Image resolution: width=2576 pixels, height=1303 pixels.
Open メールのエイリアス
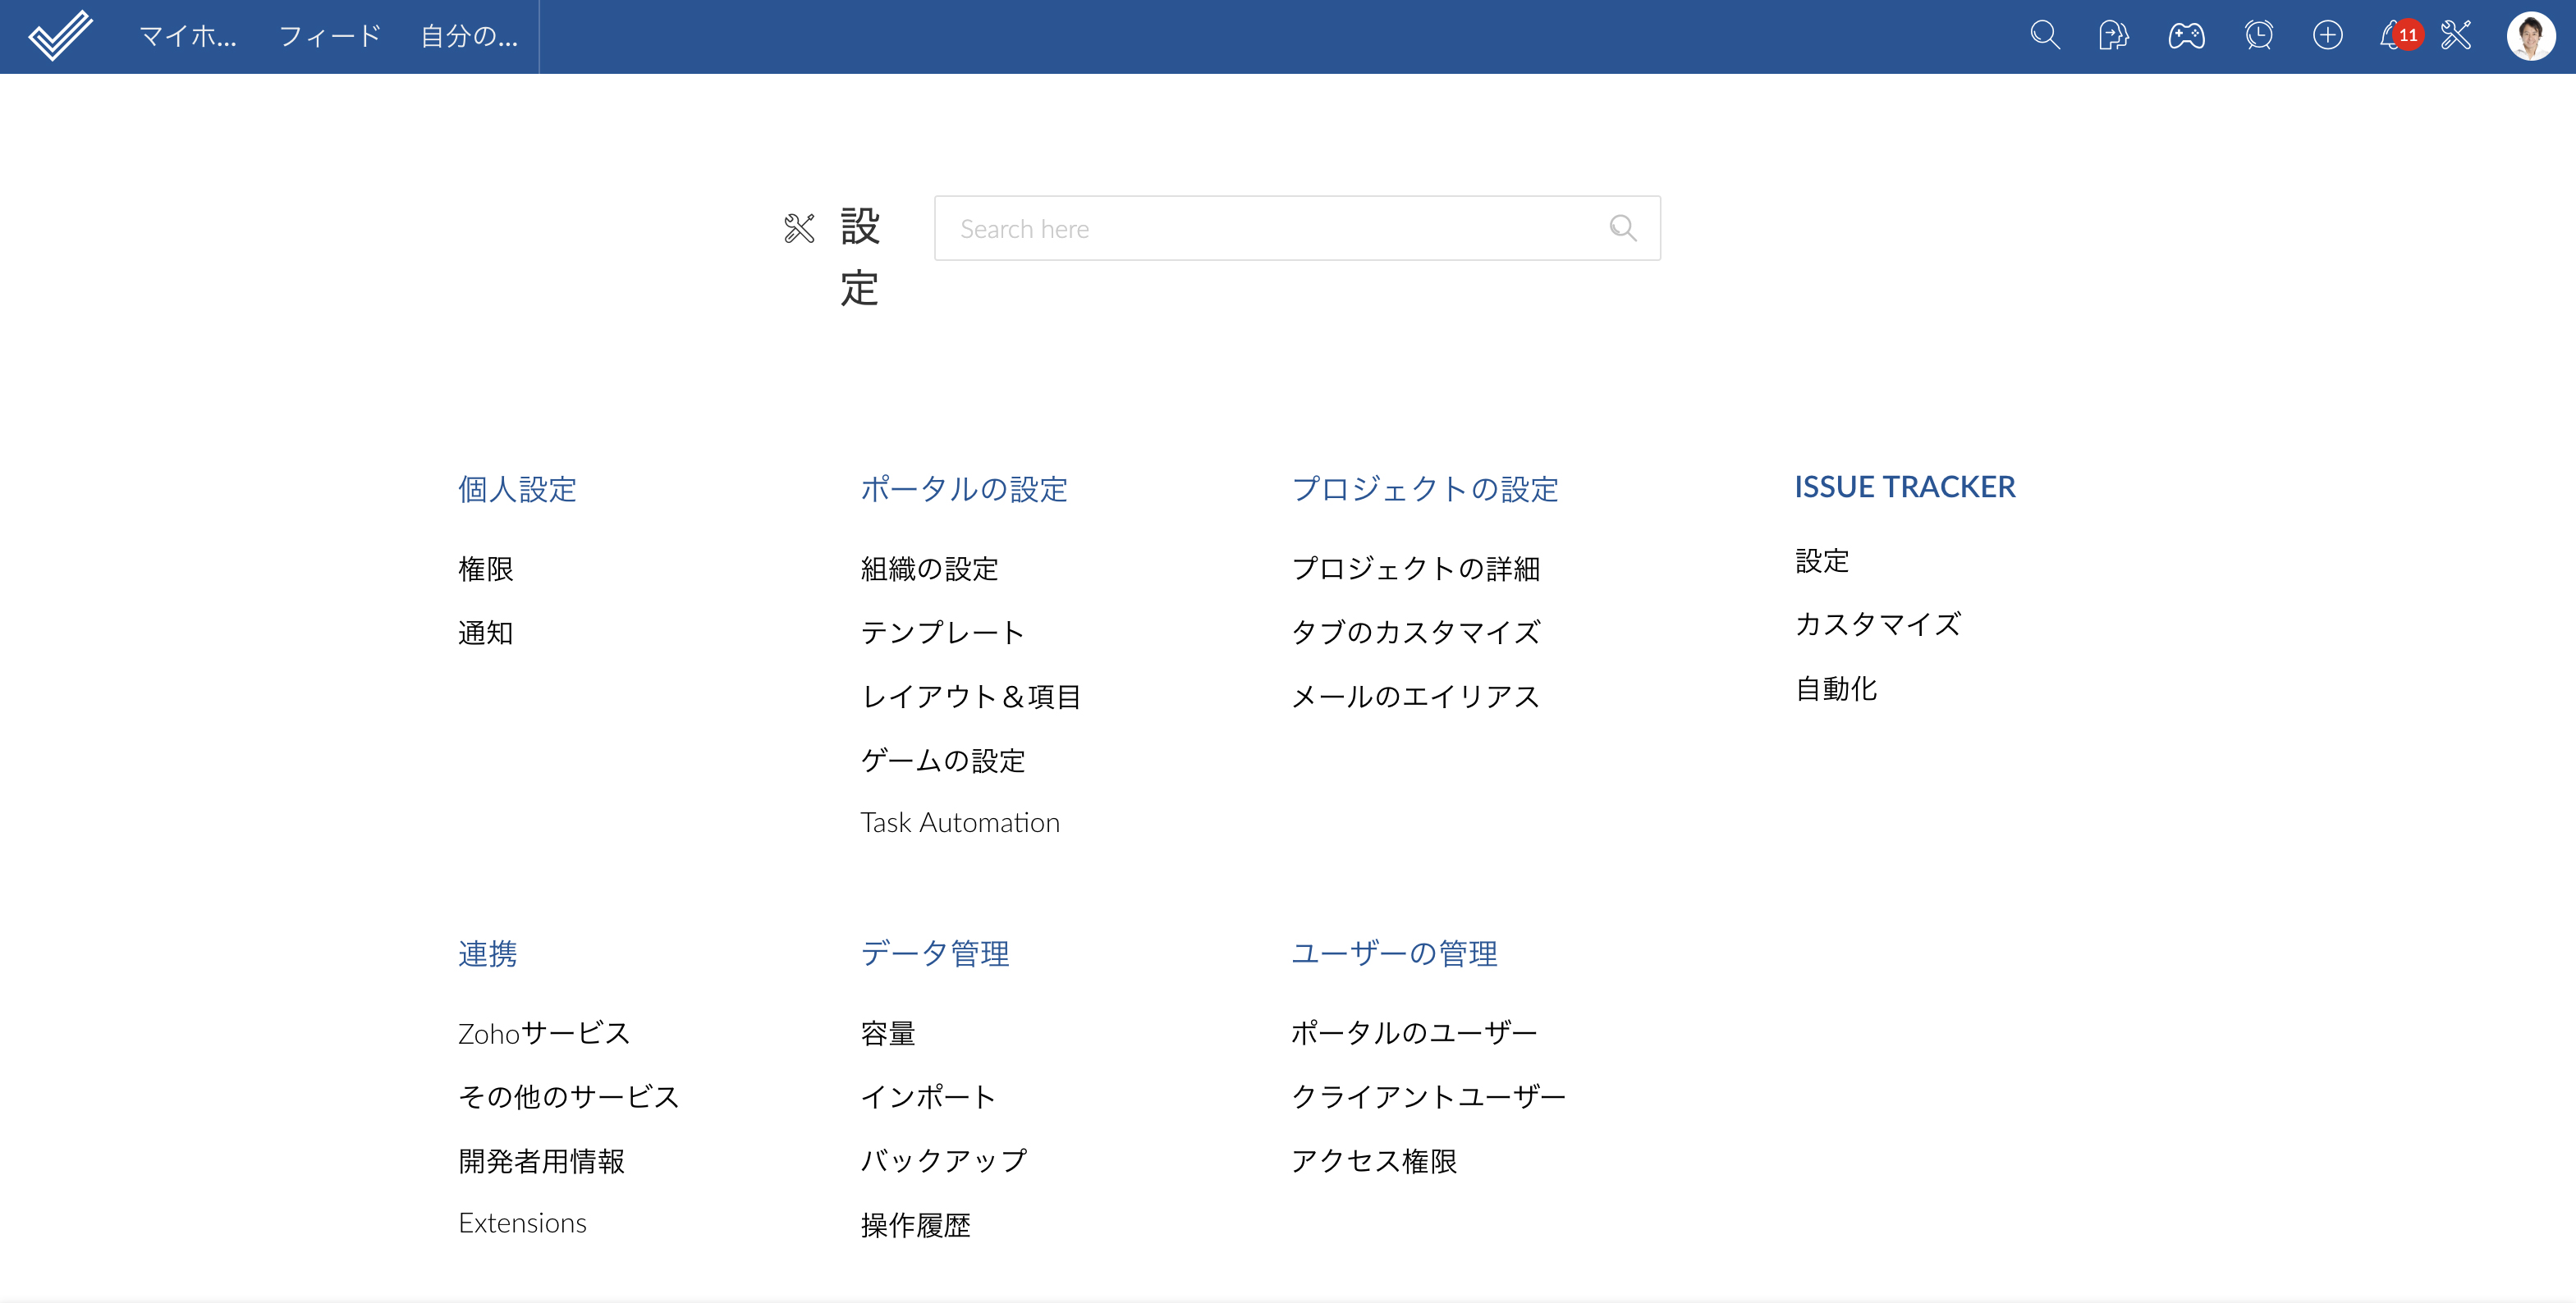1415,697
